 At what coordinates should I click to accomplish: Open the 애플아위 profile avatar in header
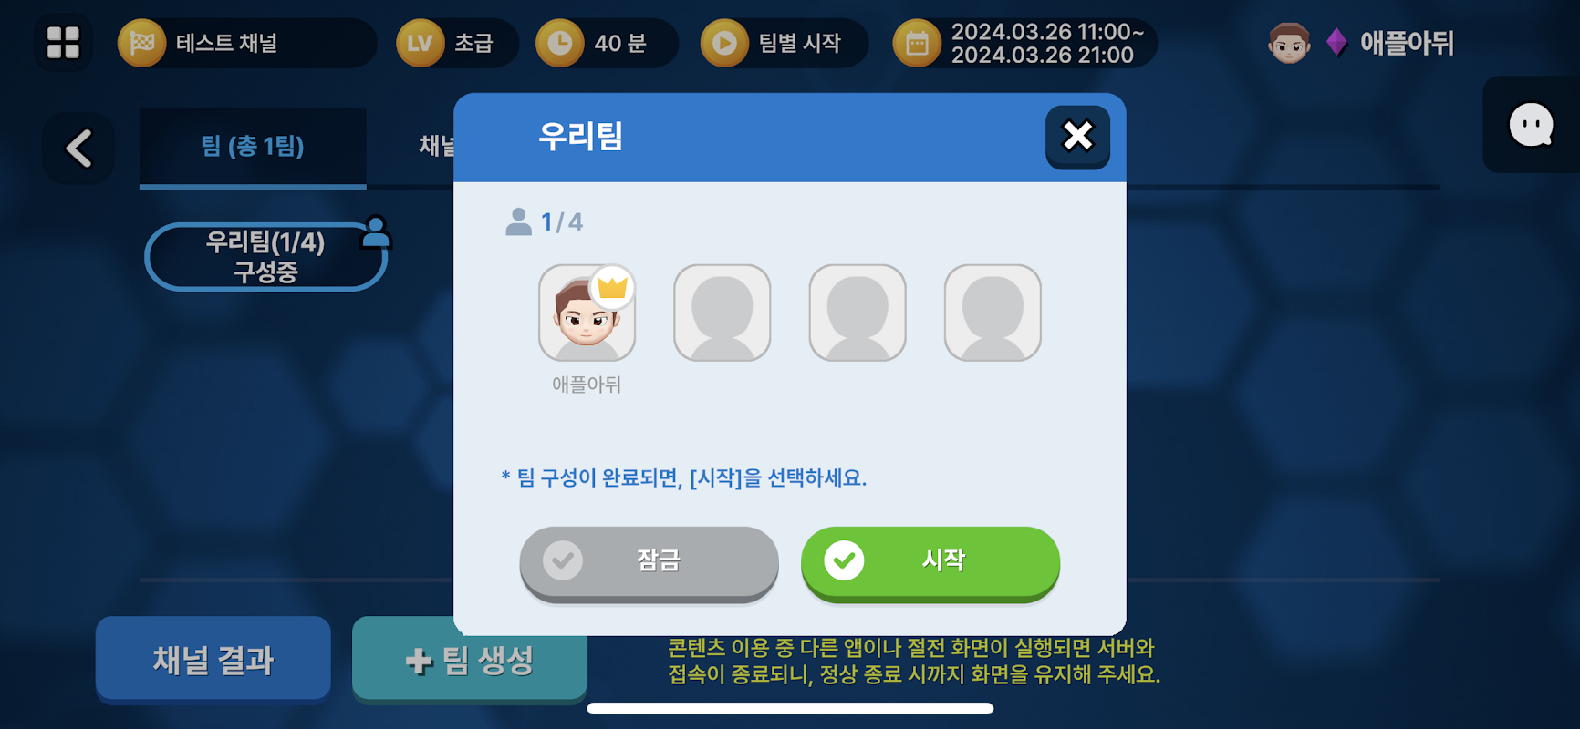coord(1289,43)
